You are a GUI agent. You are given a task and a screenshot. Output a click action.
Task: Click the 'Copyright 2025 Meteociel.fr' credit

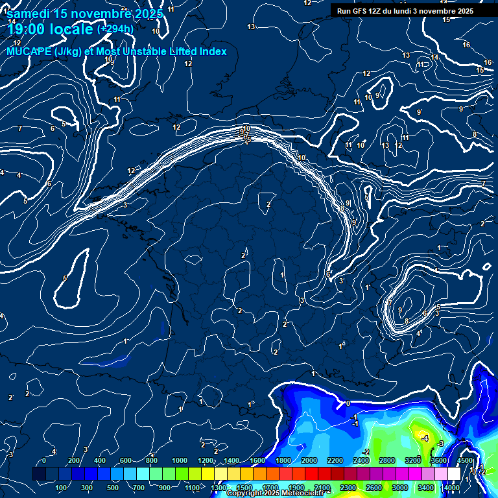tap(276, 493)
